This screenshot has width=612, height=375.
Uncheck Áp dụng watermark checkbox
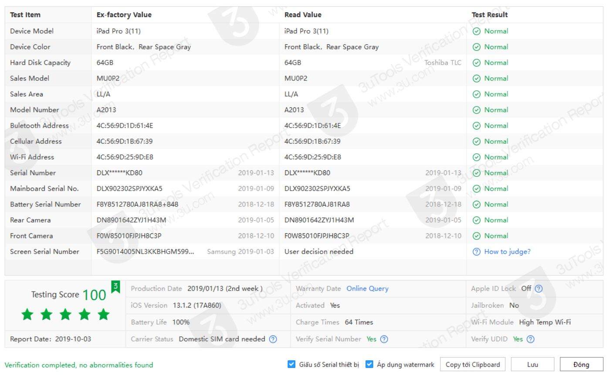pos(369,364)
